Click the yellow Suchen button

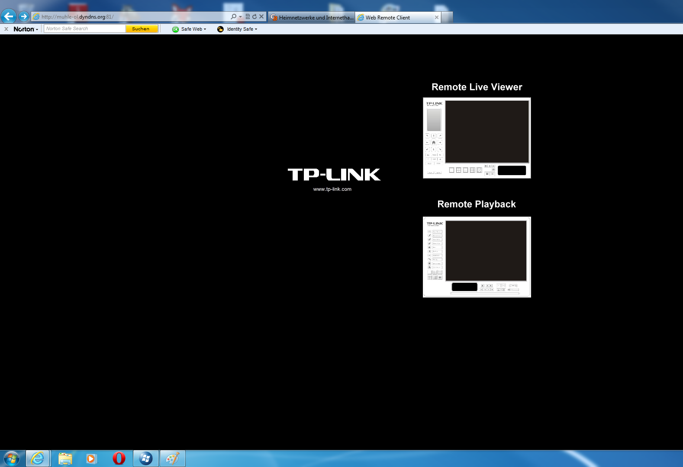142,29
